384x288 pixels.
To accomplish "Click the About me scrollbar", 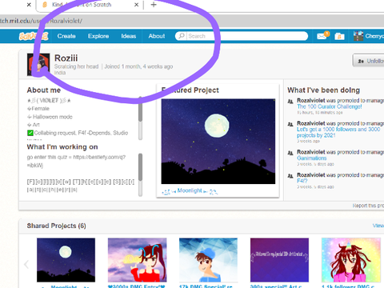I will pyautogui.click(x=140, y=118).
